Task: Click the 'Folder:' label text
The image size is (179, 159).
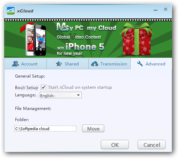Action: coord(22,119)
